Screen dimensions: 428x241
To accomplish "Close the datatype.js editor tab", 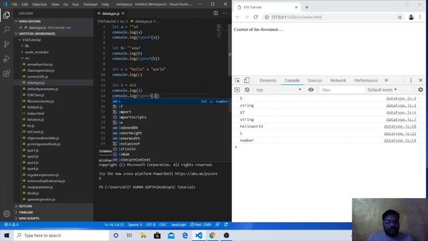I will (123, 13).
